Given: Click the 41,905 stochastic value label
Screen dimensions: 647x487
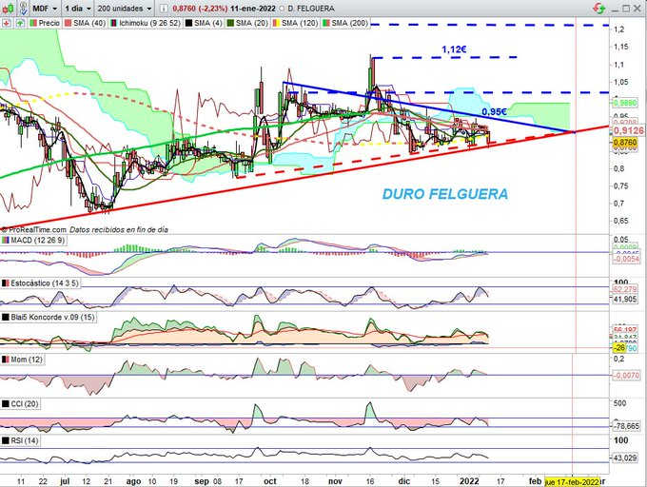Looking at the screenshot, I should (x=625, y=299).
